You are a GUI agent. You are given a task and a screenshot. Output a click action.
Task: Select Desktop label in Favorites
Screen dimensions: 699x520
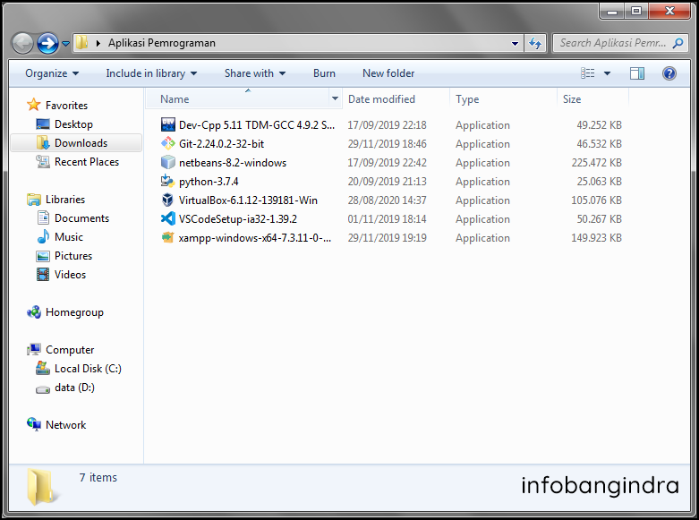pyautogui.click(x=73, y=124)
